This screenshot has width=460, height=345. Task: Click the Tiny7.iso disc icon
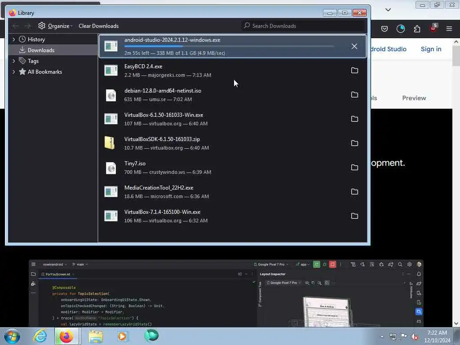[x=111, y=168]
